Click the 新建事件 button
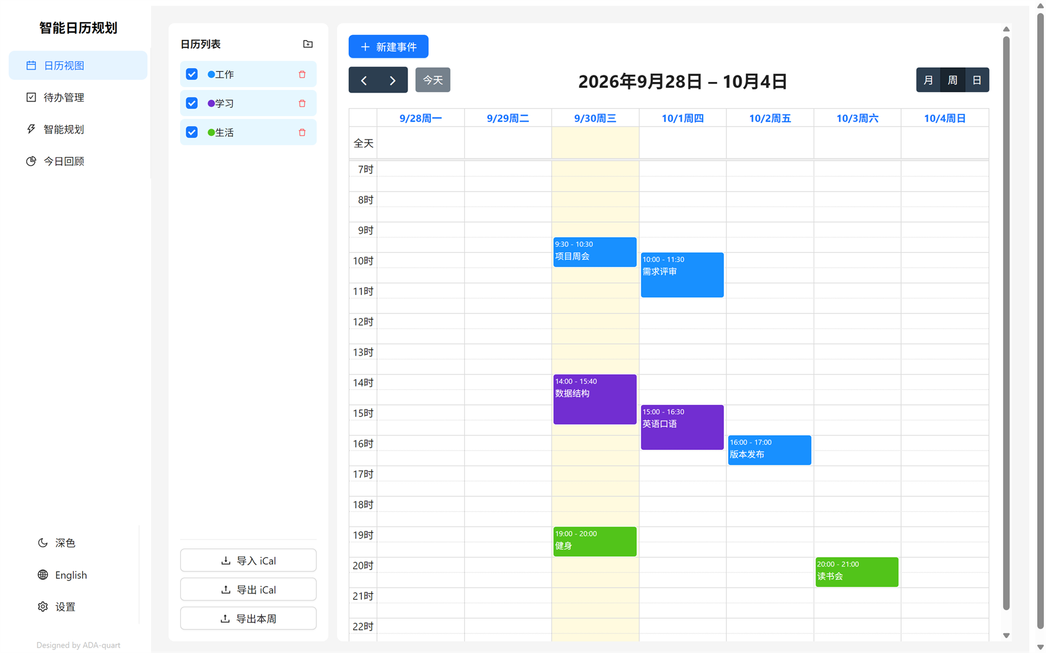 (389, 46)
